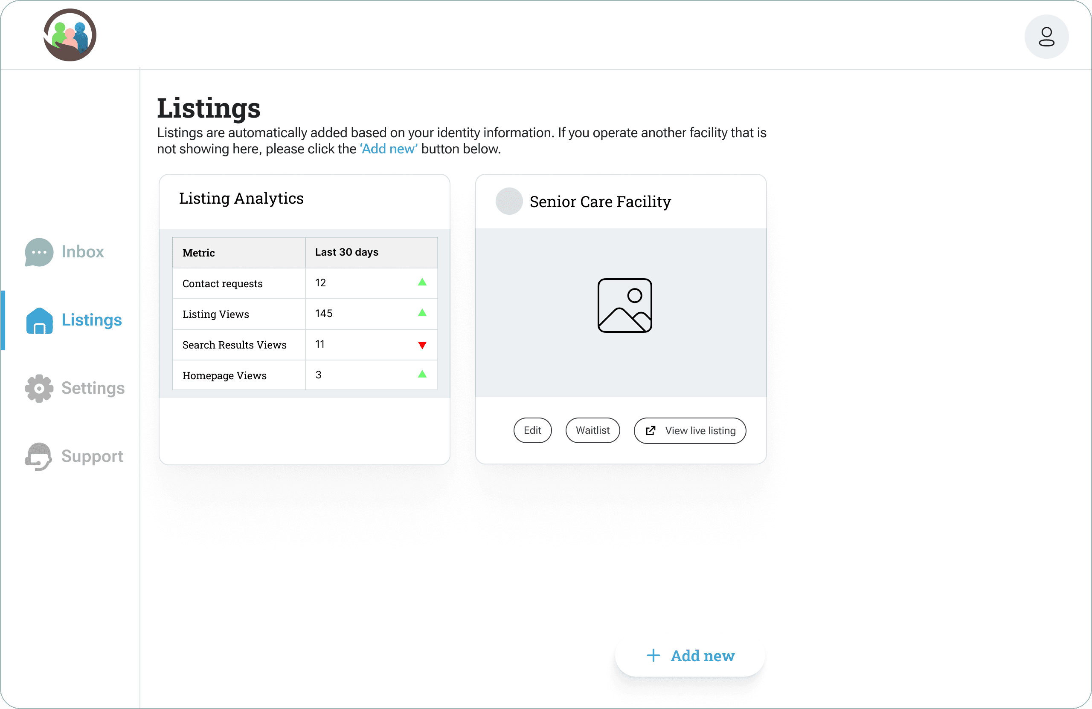
Task: Click the green up arrow for Homepage Views
Action: pyautogui.click(x=422, y=375)
